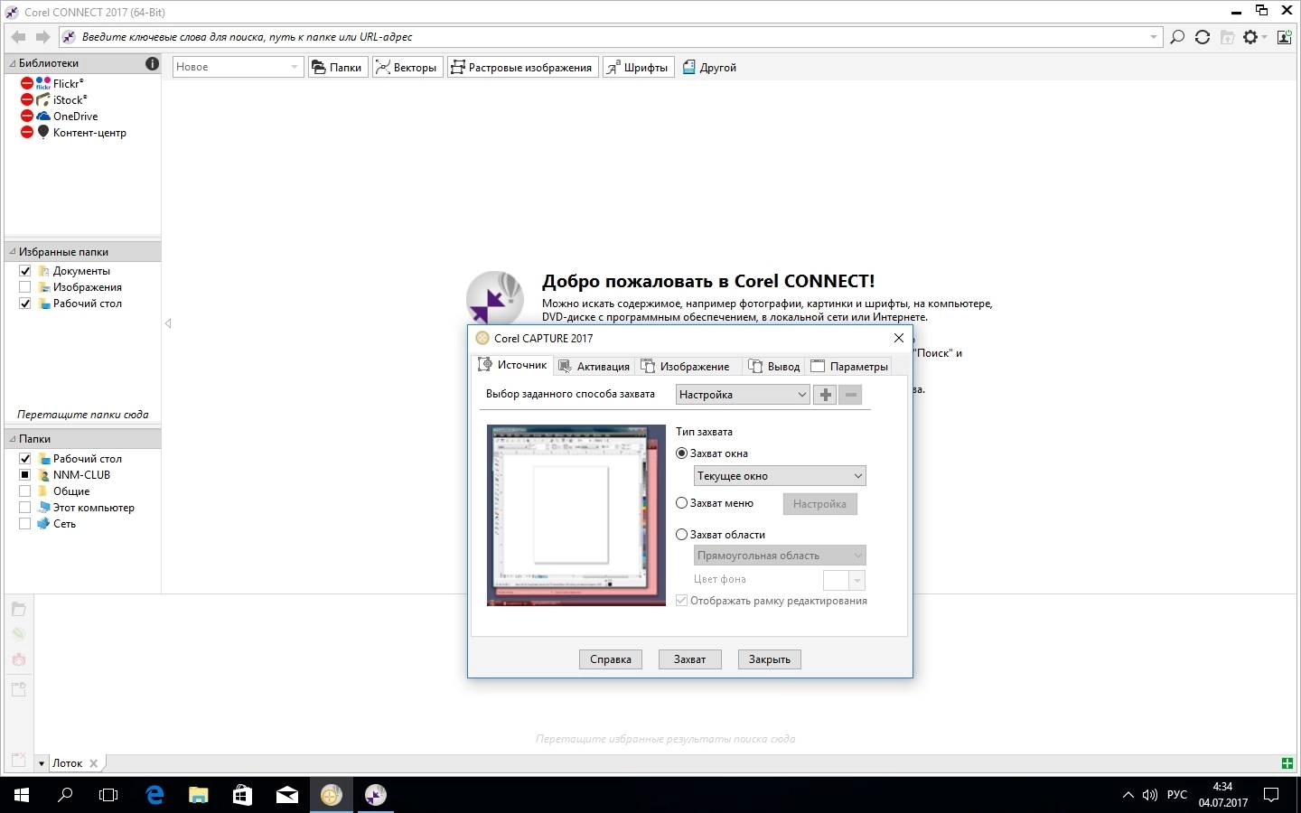Click the Закрыть button
The image size is (1301, 813).
tap(770, 659)
